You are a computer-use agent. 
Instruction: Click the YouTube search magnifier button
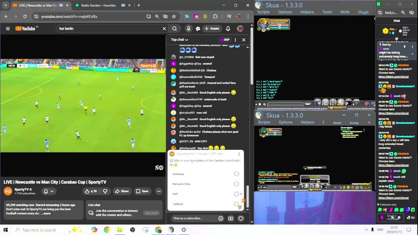[x=174, y=29]
